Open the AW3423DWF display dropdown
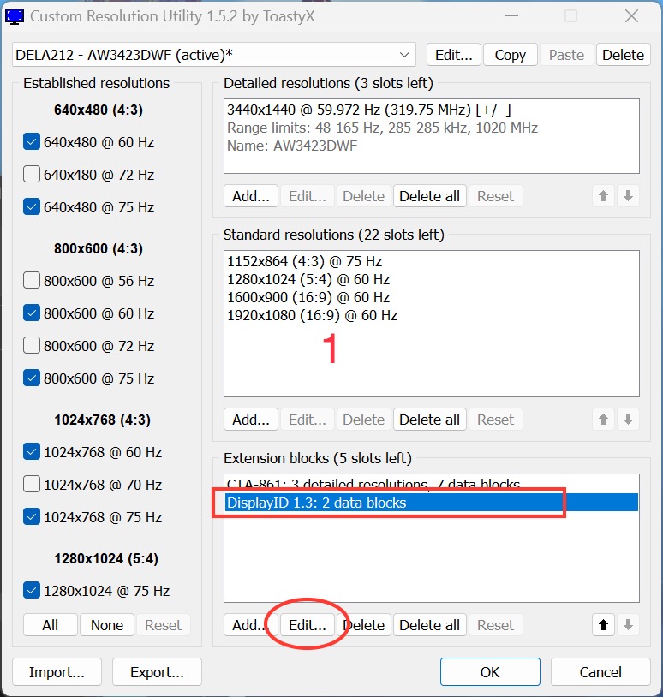Viewport: 663px width, 697px height. click(x=405, y=55)
